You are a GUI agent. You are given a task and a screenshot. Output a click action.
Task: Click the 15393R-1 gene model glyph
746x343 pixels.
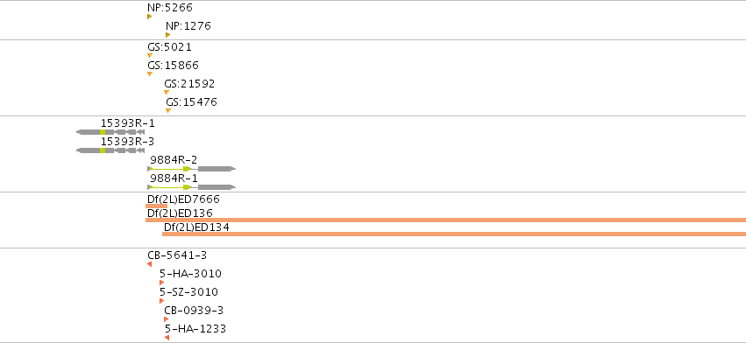click(110, 132)
